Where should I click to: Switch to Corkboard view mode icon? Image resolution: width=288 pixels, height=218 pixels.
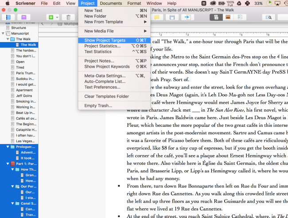pos(228,17)
